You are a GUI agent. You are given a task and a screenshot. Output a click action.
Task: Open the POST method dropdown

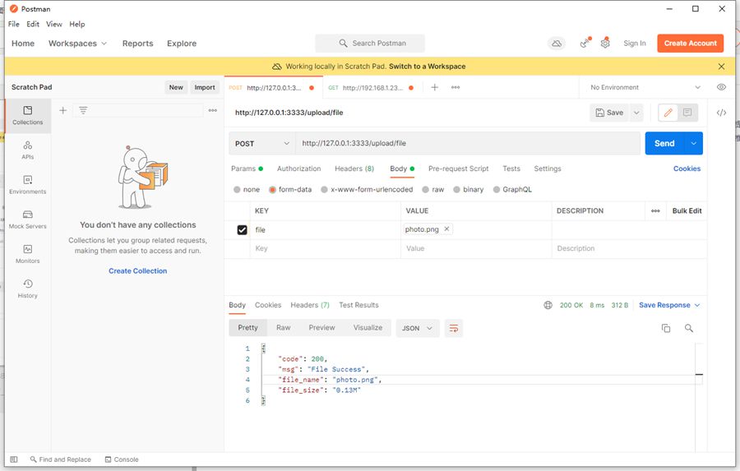click(x=261, y=143)
